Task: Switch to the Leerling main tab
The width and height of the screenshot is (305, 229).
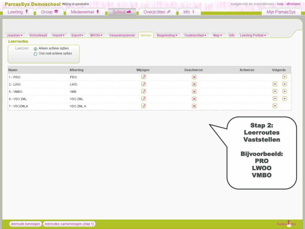Action: (18, 12)
